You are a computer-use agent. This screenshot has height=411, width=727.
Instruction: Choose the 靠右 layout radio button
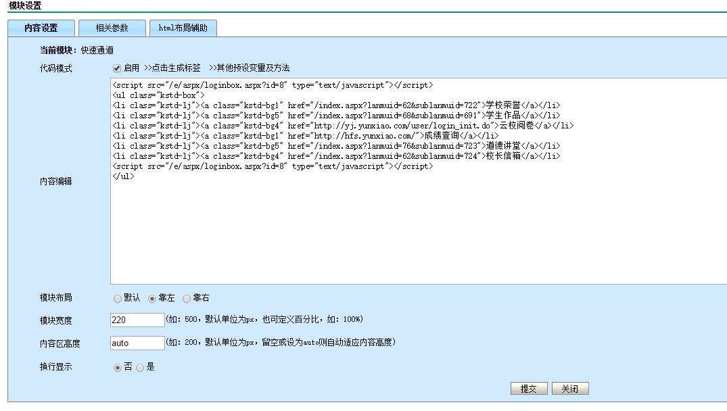click(187, 298)
